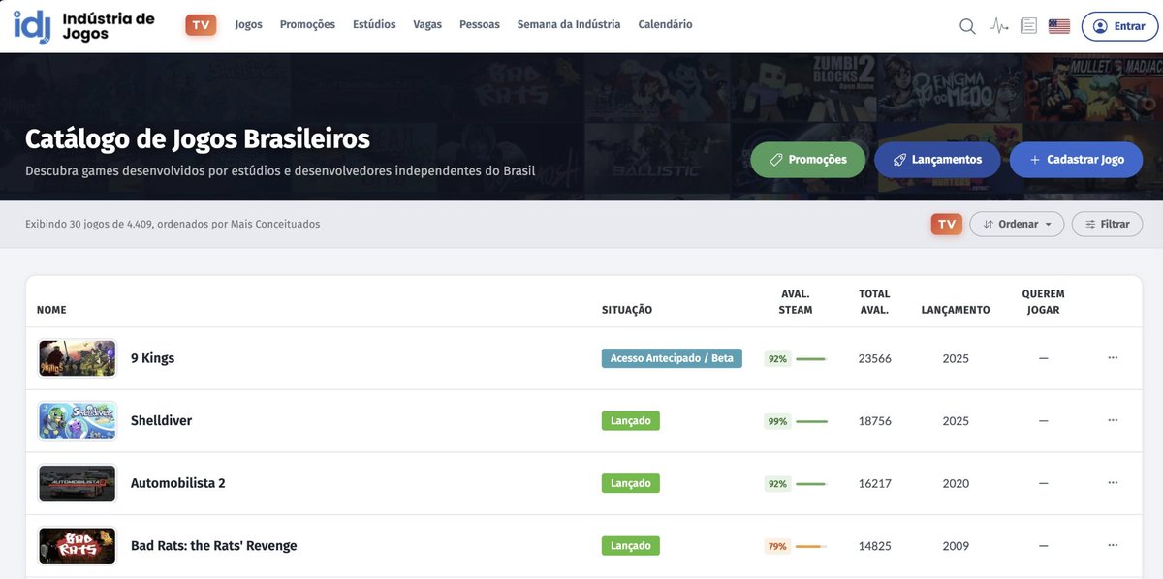Go to the Jogos menu
1163x579 pixels.
coord(248,25)
